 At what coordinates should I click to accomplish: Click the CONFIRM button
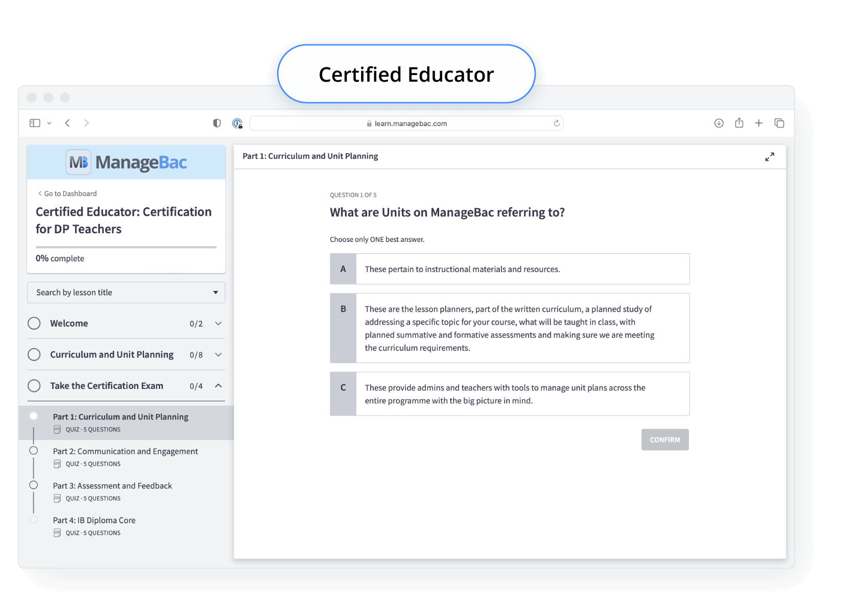pos(665,439)
